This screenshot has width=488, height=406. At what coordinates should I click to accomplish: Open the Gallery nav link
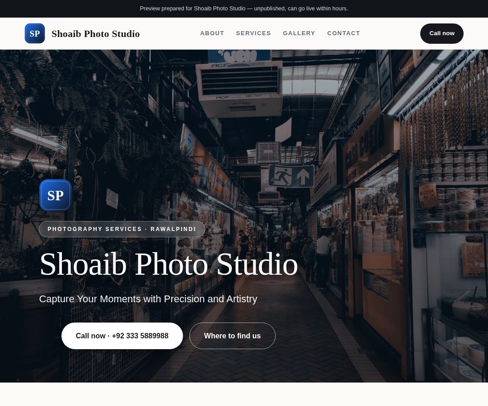(x=299, y=33)
